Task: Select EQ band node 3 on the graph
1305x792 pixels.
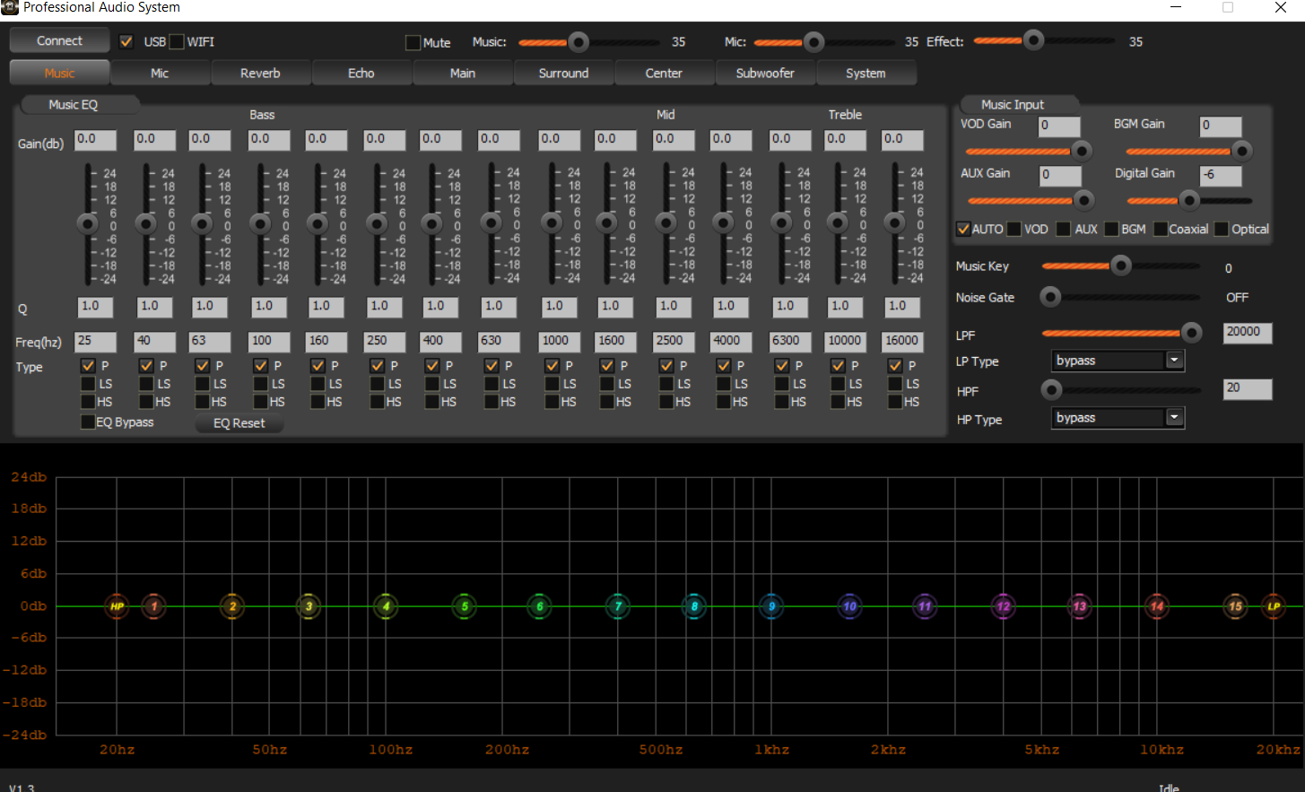Action: click(309, 606)
